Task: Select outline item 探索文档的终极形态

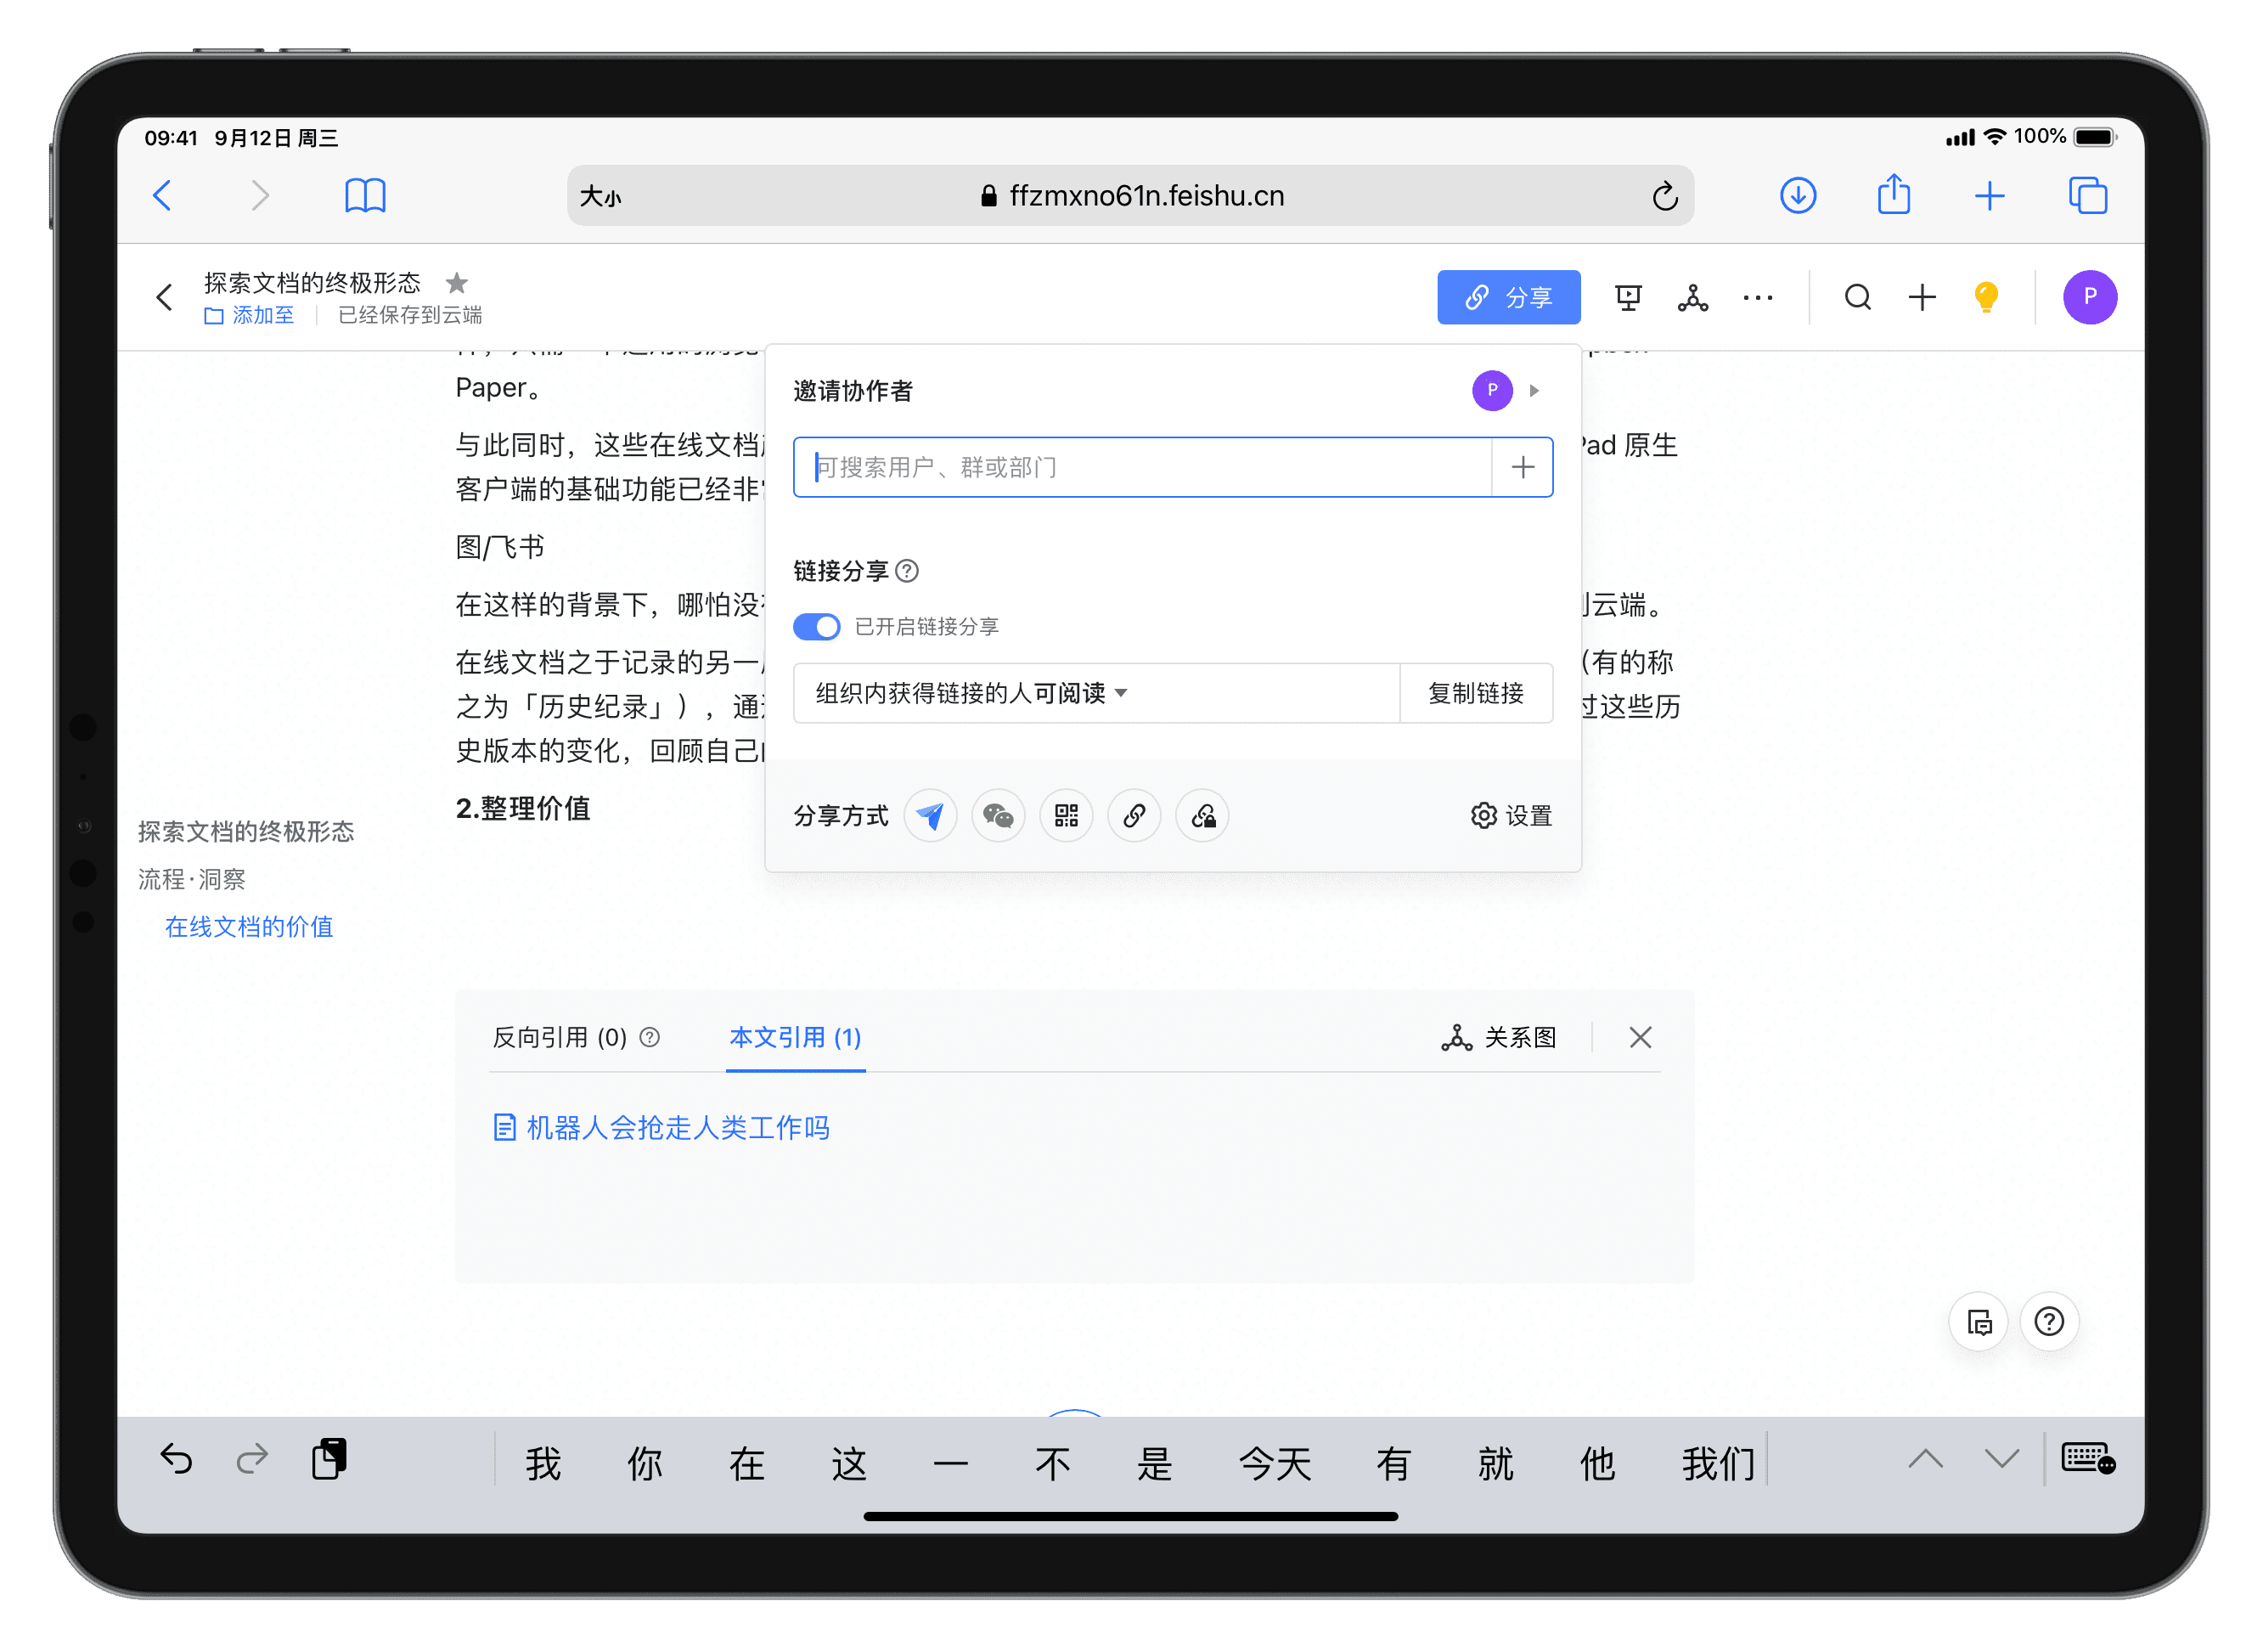Action: (246, 832)
